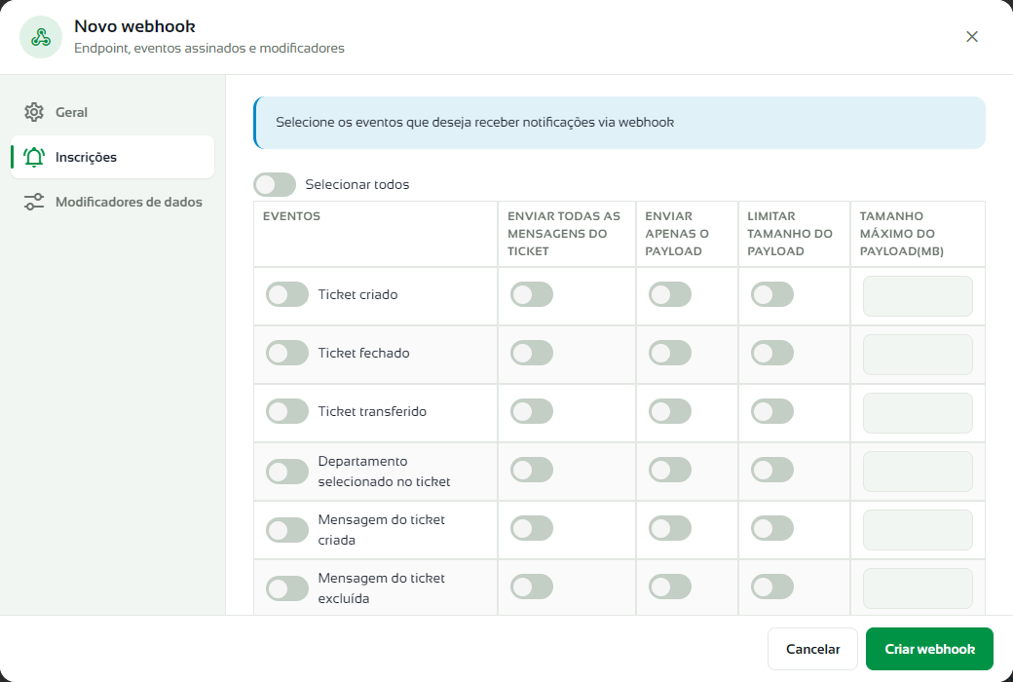Toggle limit payload size for Mensagem excluída
The width and height of the screenshot is (1013, 682).
point(772,587)
